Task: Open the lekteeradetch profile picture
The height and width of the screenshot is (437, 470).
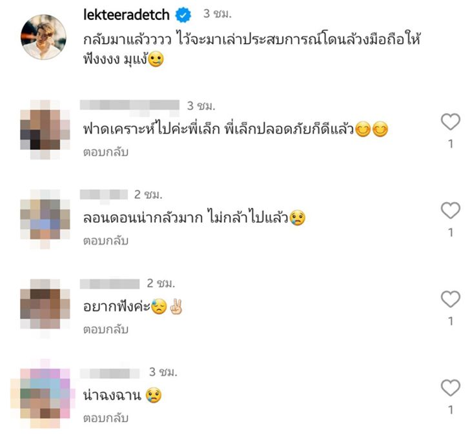Action: [43, 37]
